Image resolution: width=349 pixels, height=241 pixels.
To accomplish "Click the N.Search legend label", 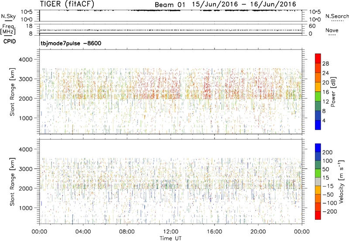I will [x=337, y=16].
